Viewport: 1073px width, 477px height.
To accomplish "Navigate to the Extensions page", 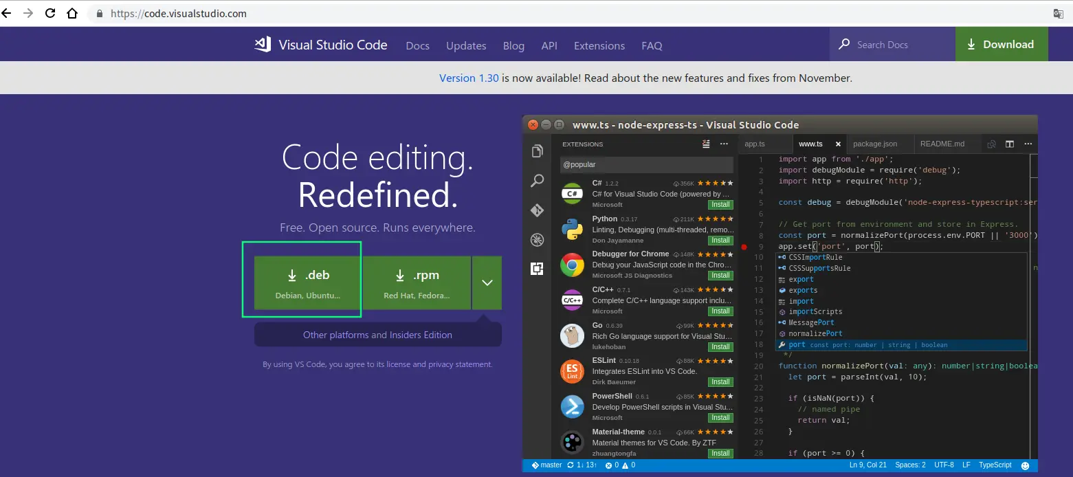I will [599, 45].
